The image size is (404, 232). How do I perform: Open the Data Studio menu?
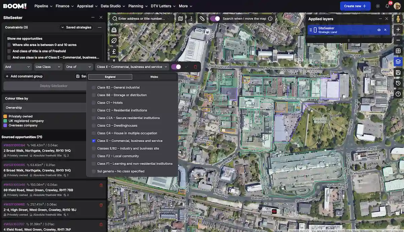[x=113, y=6]
